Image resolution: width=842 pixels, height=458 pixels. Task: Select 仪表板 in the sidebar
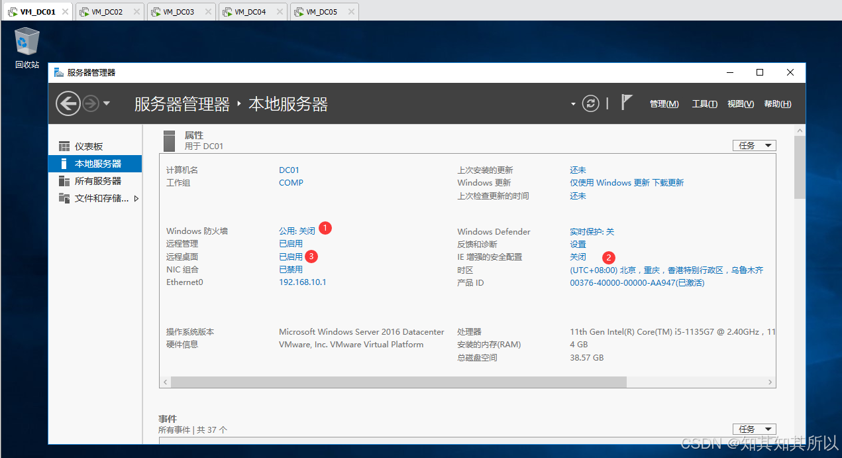(95, 146)
